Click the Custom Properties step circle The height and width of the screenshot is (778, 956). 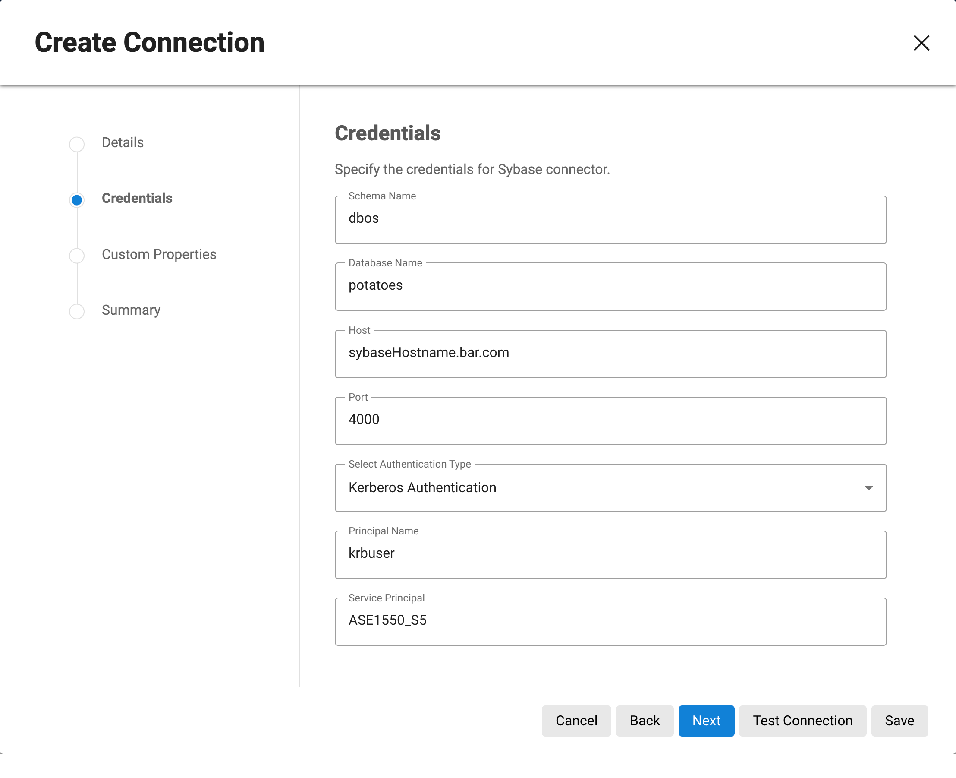click(x=76, y=256)
